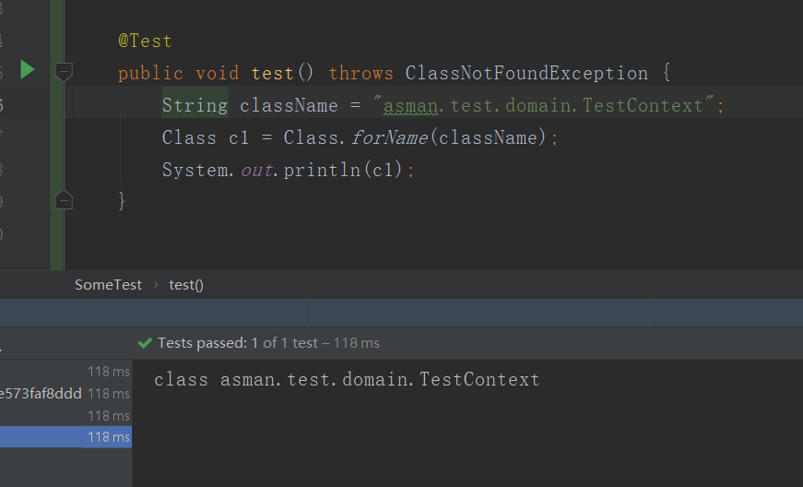Click the green VCS change marker in gutter
803x487 pixels.
click(x=56, y=138)
